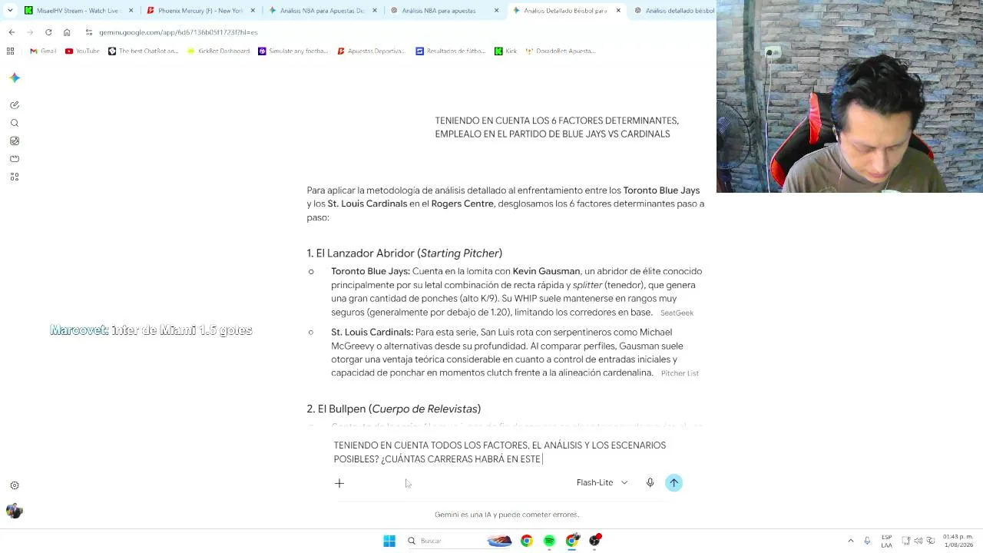Open the Pitcher List source citation

pos(680,373)
